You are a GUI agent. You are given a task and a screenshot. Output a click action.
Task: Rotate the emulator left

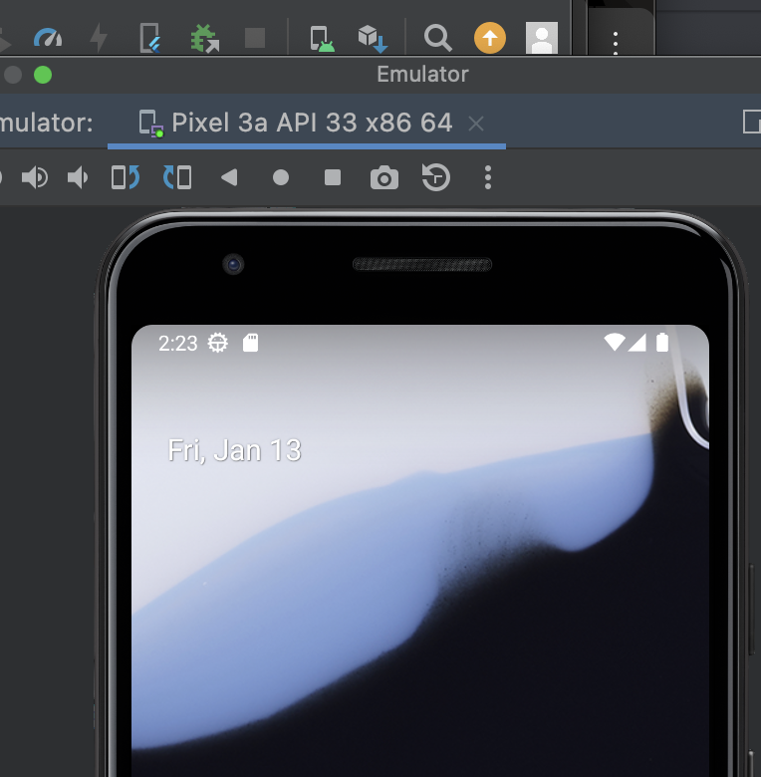click(126, 177)
